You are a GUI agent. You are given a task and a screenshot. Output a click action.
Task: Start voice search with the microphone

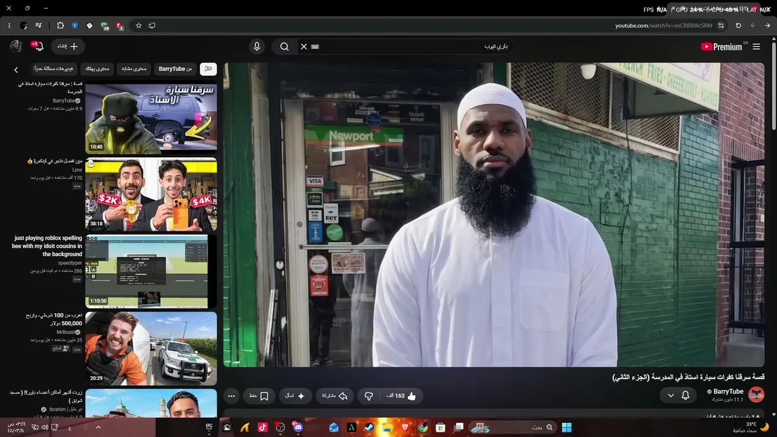click(257, 46)
